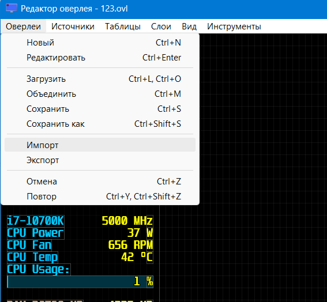Open the Вид menu

[x=189, y=27]
